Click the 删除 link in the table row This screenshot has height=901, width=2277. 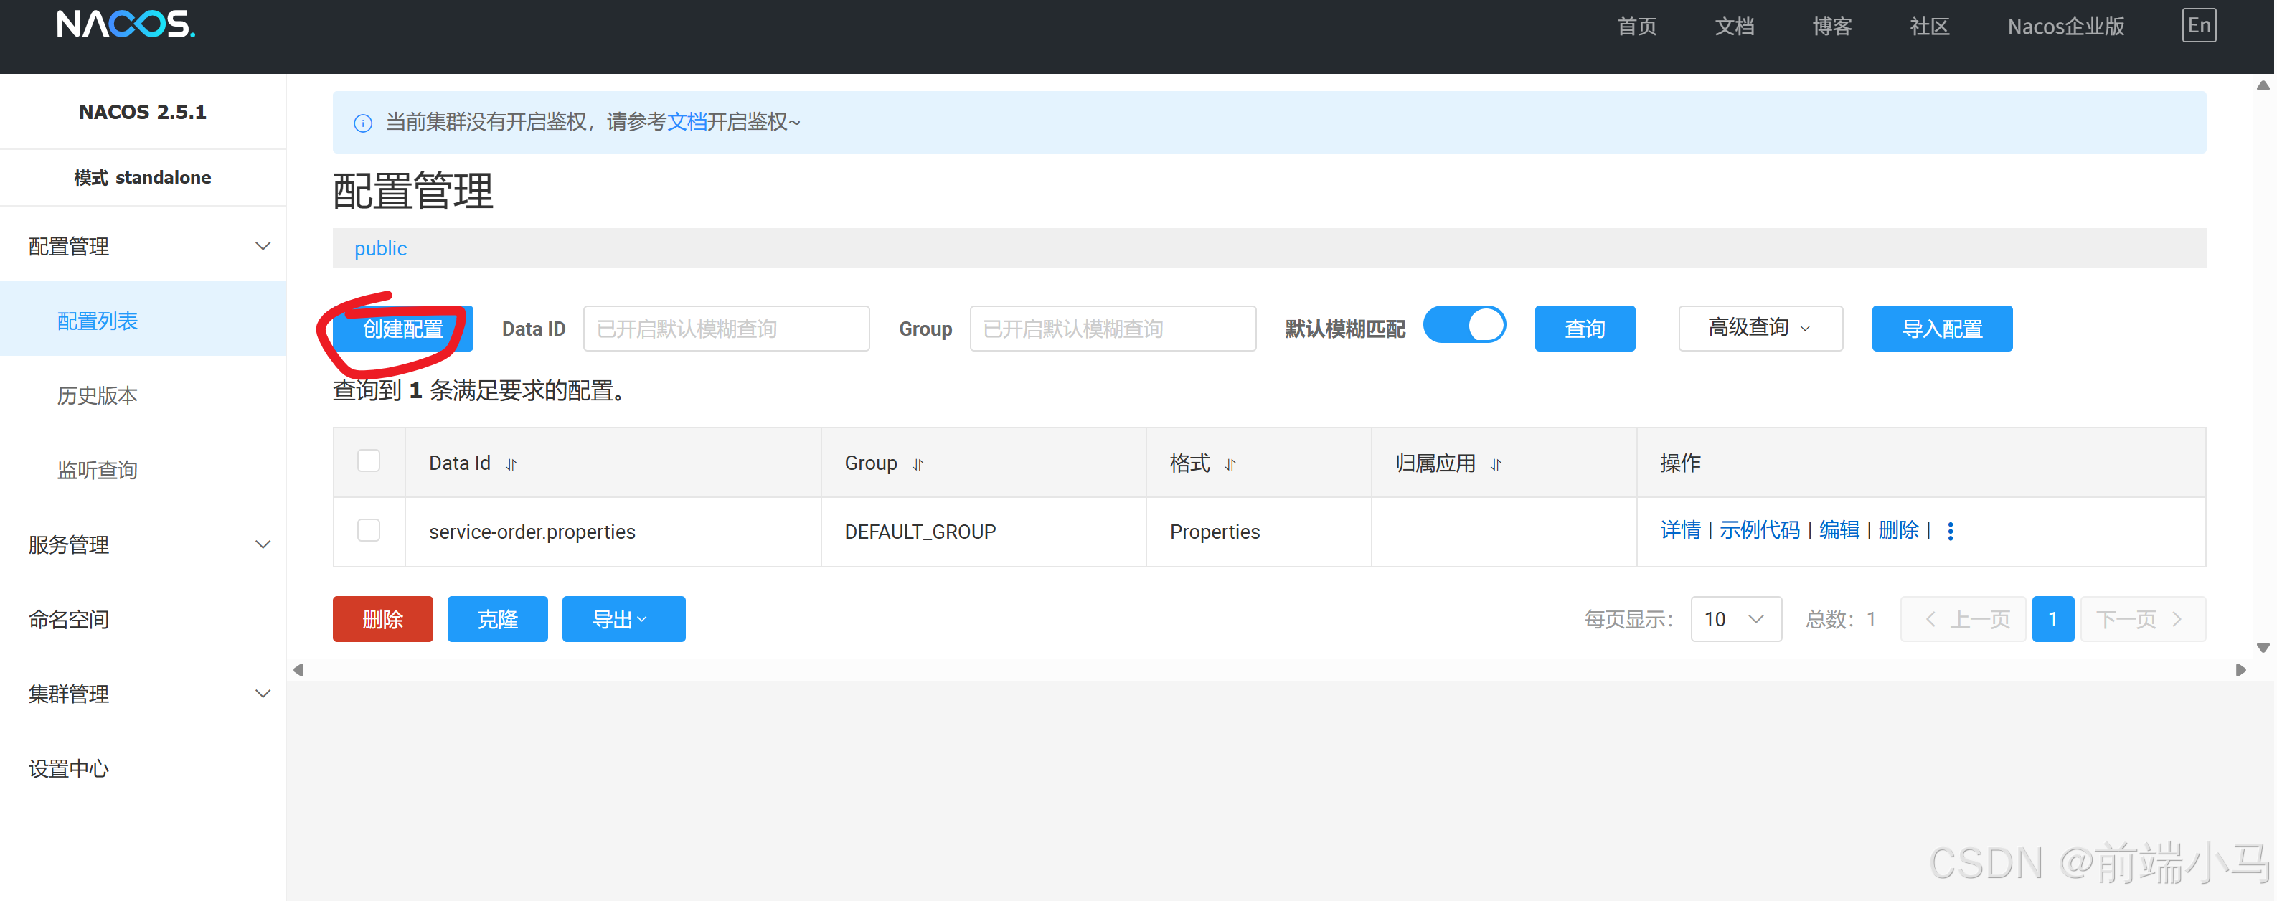point(1897,531)
